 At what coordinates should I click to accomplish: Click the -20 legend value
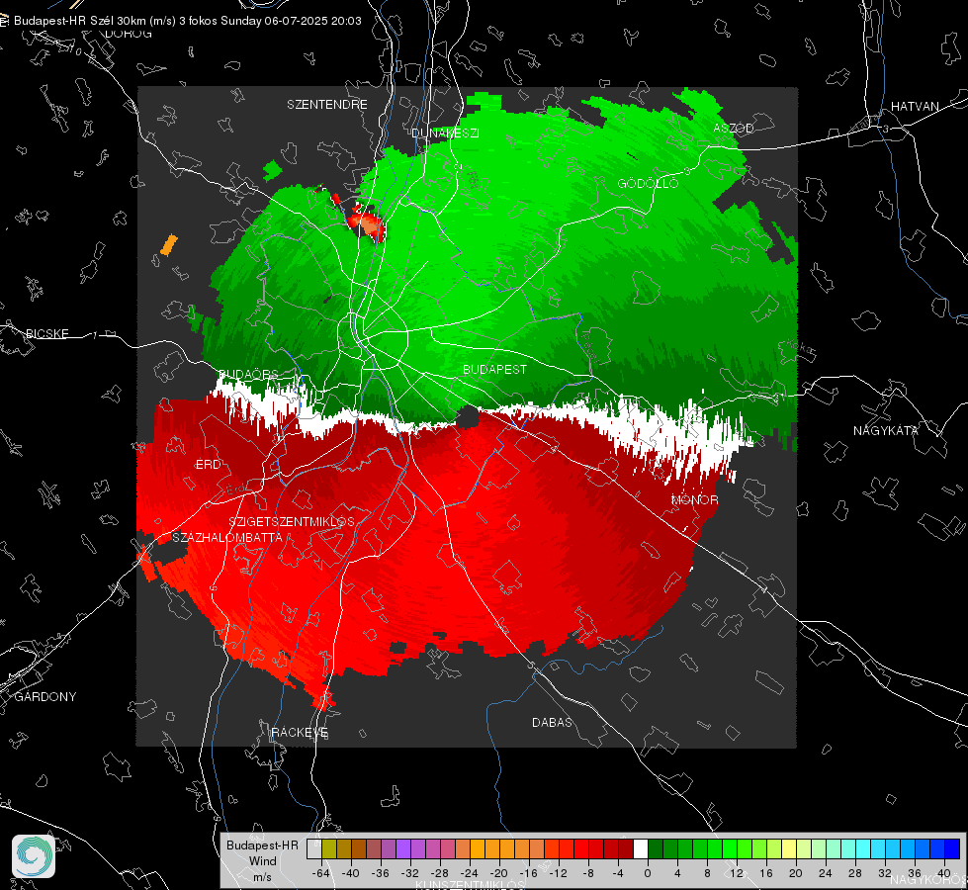pyautogui.click(x=498, y=873)
